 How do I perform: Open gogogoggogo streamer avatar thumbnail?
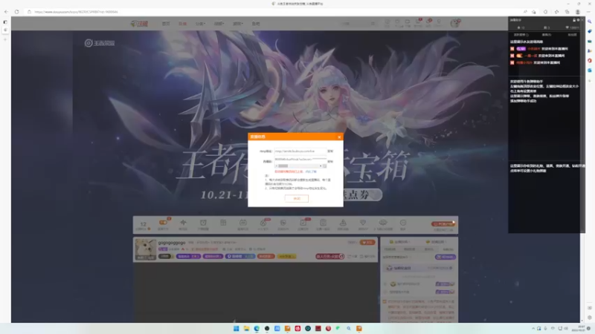click(x=145, y=249)
